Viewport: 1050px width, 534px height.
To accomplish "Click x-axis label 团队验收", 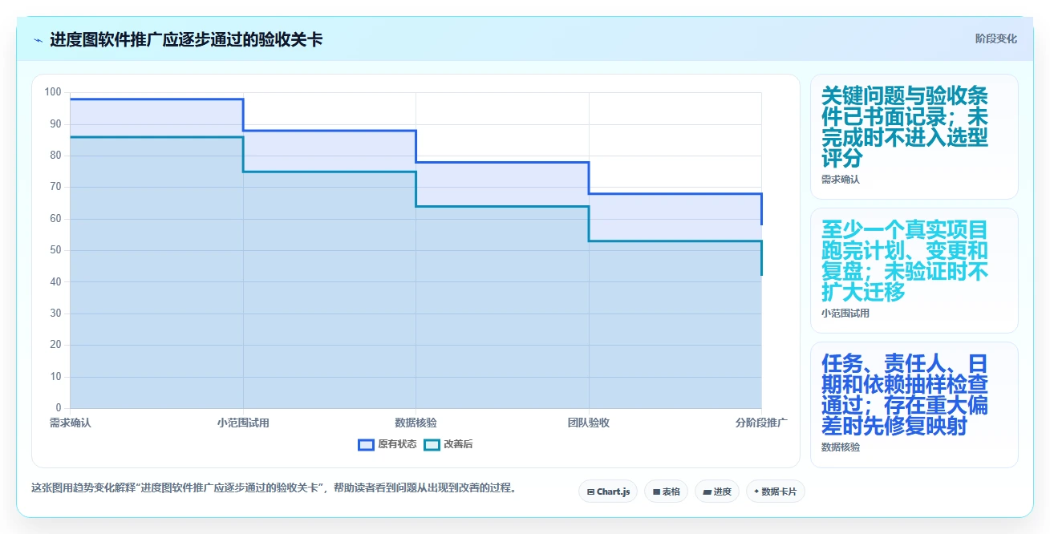I will pos(589,423).
